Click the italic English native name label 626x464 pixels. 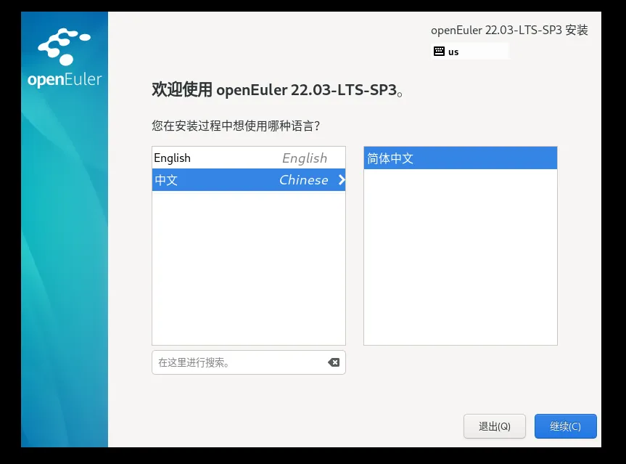(x=305, y=158)
